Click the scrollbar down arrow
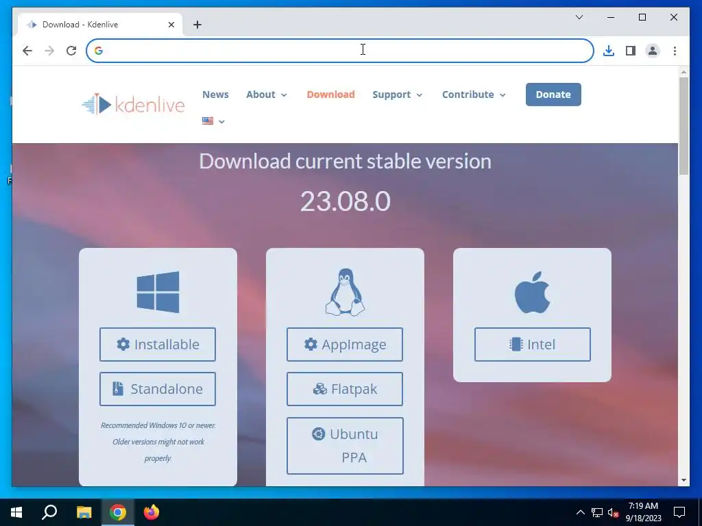Image resolution: width=702 pixels, height=526 pixels. pos(683,480)
